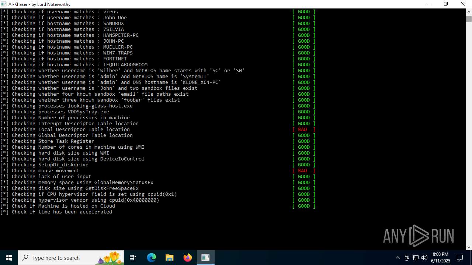Screen dimensions: 472x265
Task: Select the line 'Check if Machine is hosted on Cloud'
Action: (58, 206)
